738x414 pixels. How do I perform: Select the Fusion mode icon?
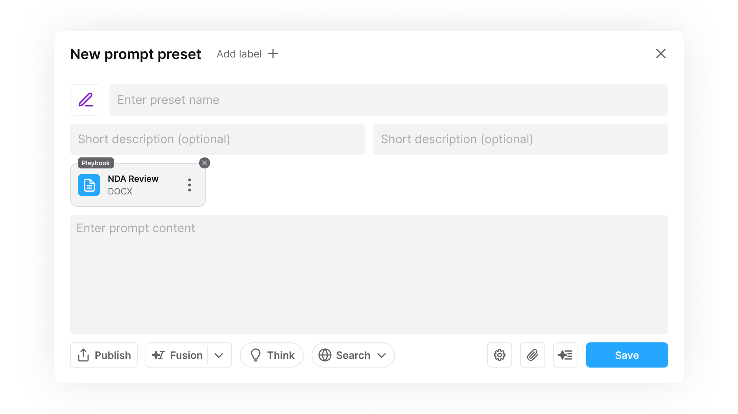tap(157, 355)
